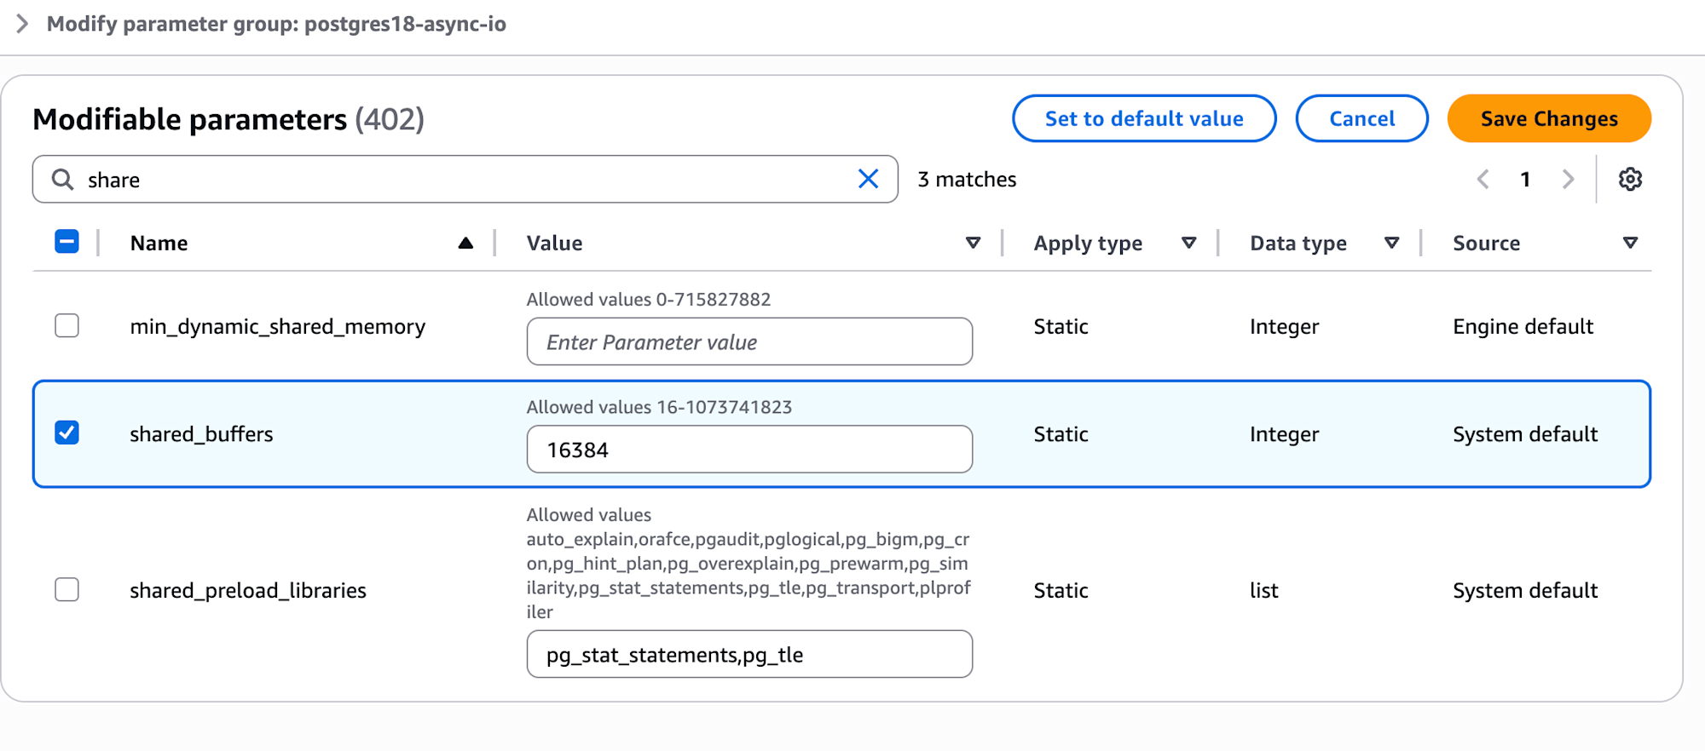Viewport: 1705px width, 751px height.
Task: Open the Data type column filter
Action: click(x=1391, y=244)
